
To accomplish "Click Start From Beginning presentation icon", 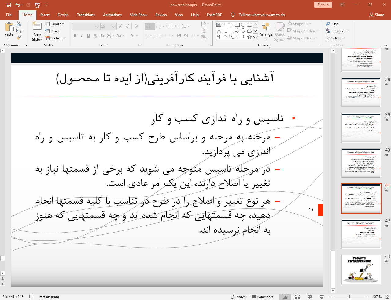I will pos(37,5).
